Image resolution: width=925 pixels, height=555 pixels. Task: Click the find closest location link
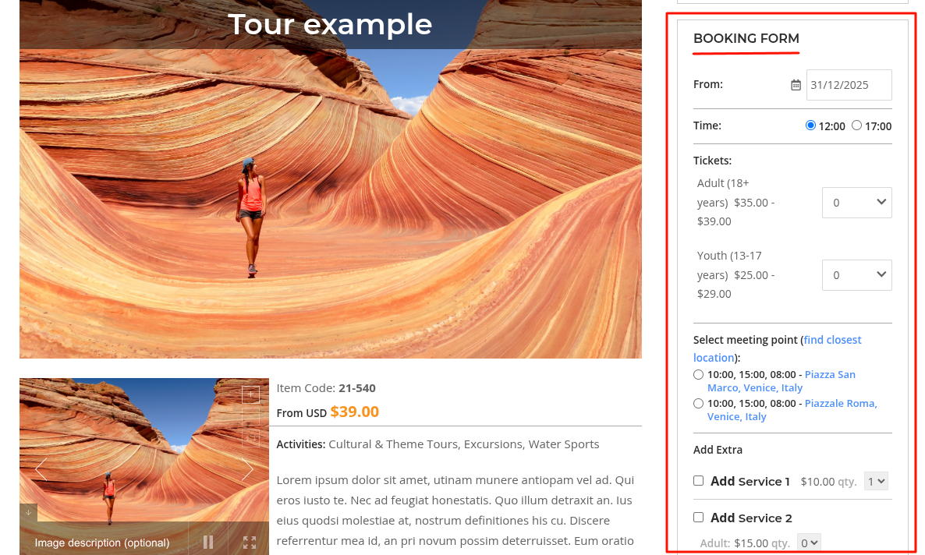tap(832, 340)
